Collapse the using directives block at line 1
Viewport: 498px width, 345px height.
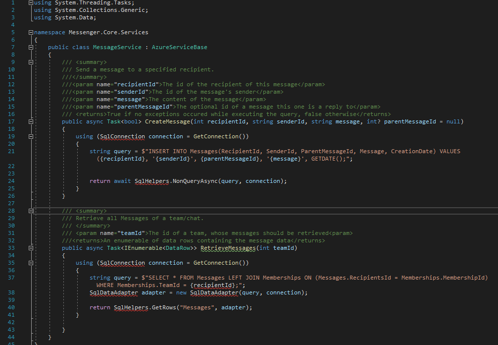point(31,2)
